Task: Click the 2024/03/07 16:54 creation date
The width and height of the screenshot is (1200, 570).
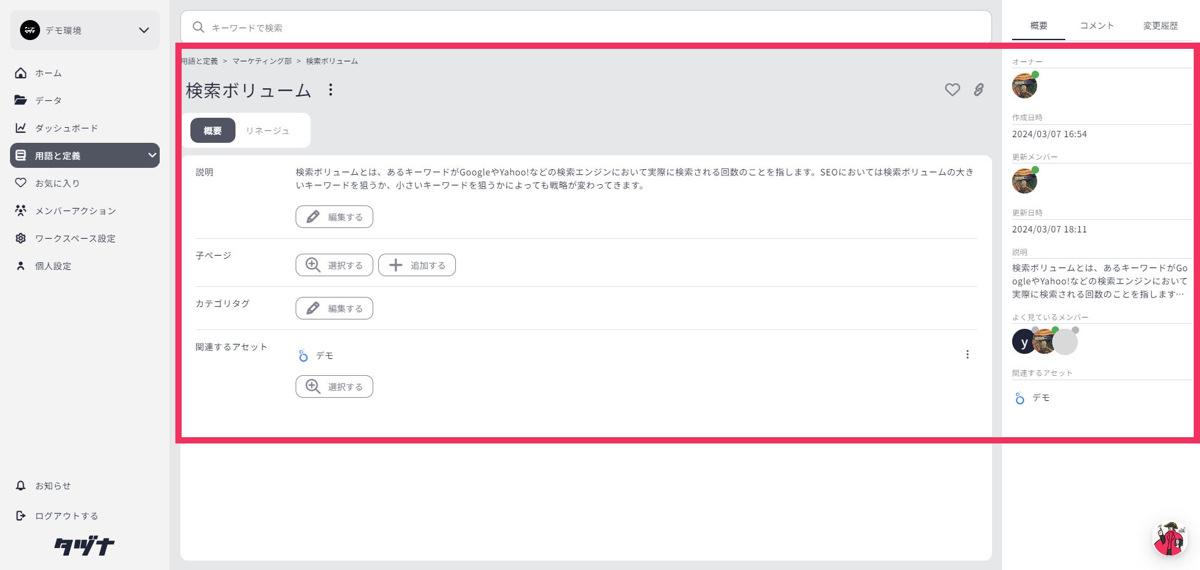Action: click(1049, 134)
